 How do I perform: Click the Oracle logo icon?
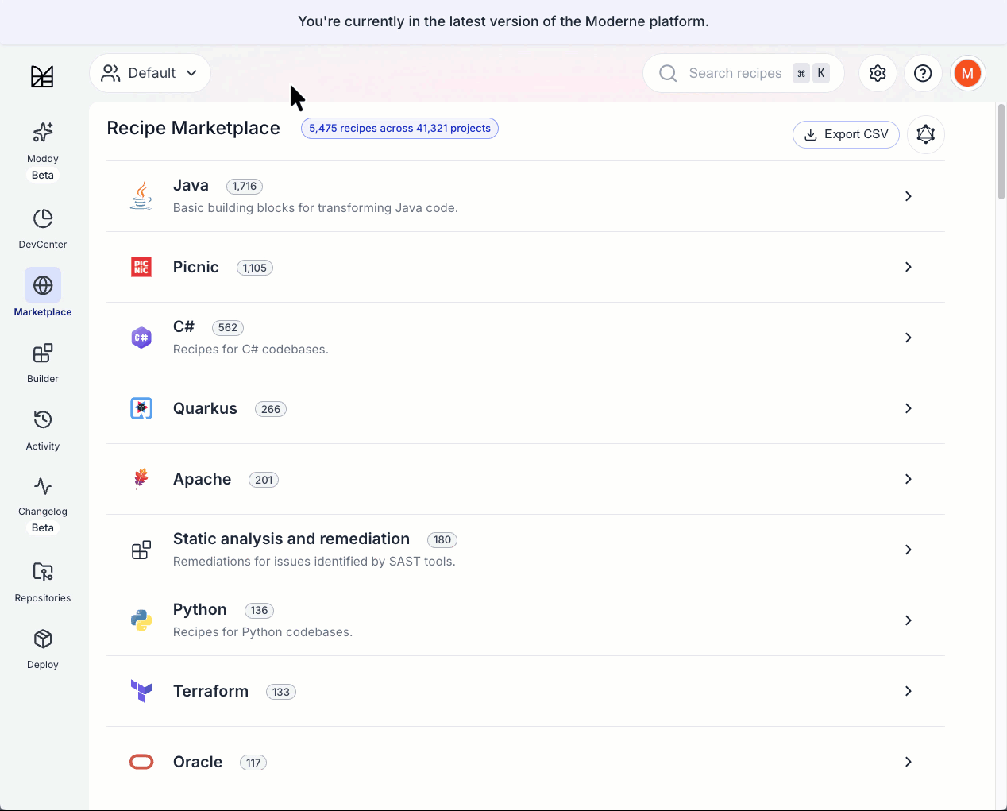point(141,762)
